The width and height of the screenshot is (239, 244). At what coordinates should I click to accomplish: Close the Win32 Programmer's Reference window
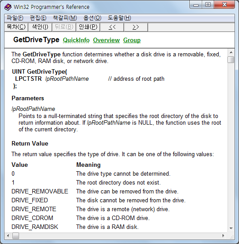(x=224, y=5)
